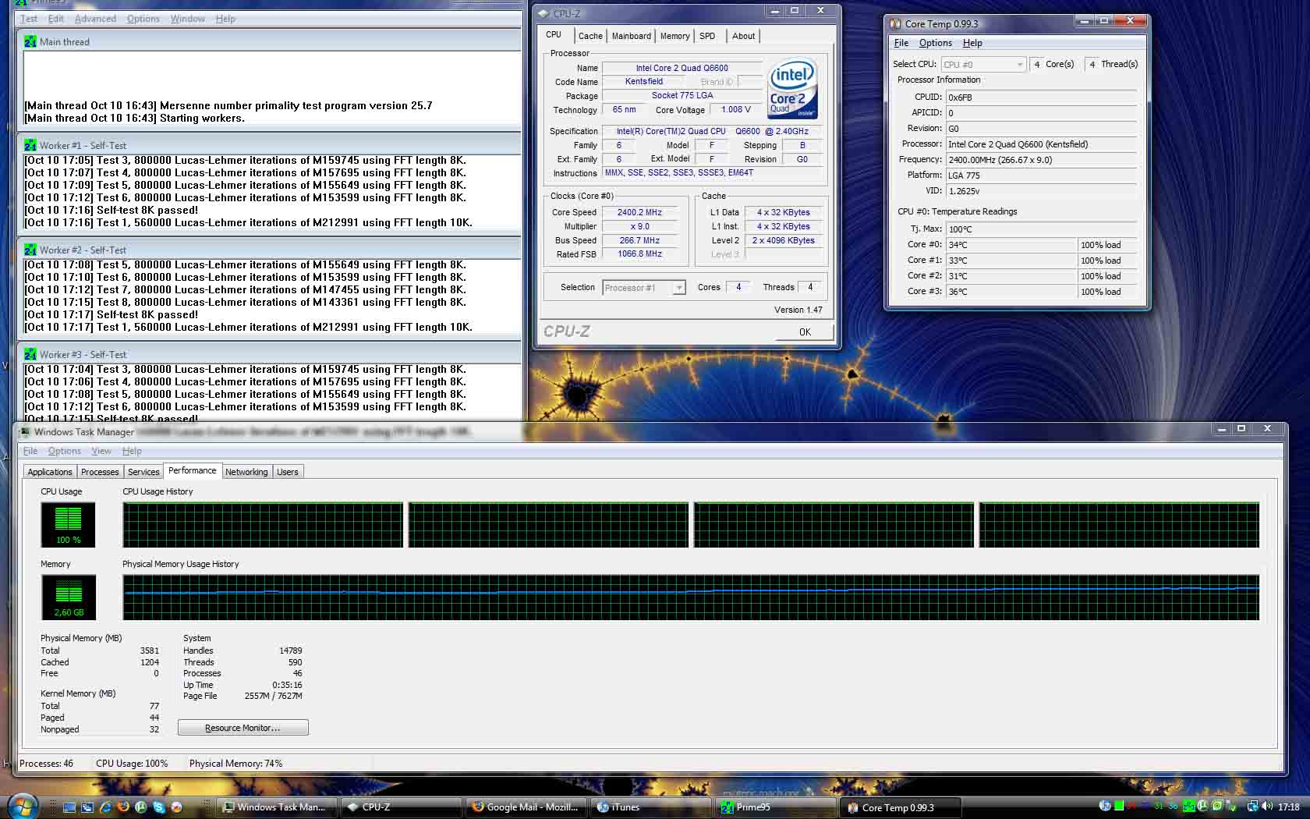The width and height of the screenshot is (1310, 819).
Task: Open the Window menu in Prime95
Action: click(188, 19)
